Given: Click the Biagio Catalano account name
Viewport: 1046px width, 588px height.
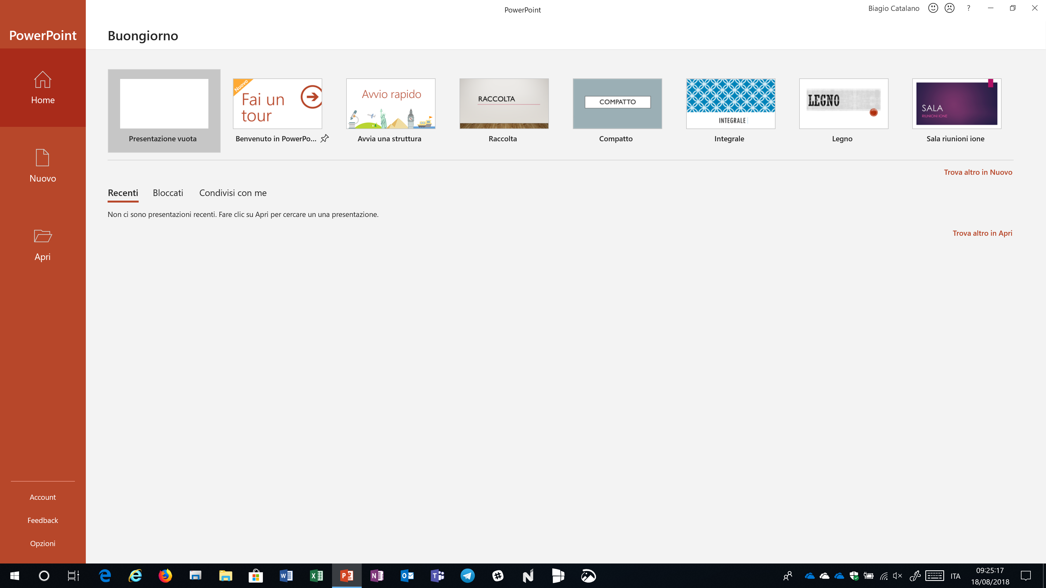Looking at the screenshot, I should tap(894, 8).
